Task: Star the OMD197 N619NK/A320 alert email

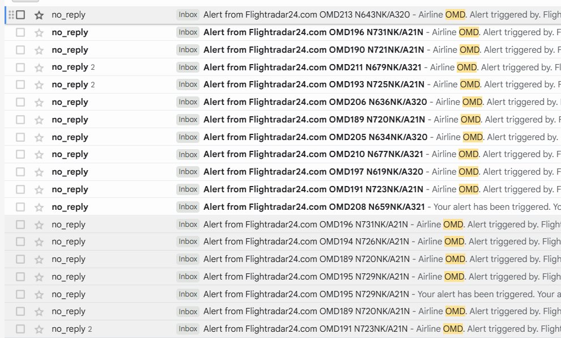Action: click(39, 172)
